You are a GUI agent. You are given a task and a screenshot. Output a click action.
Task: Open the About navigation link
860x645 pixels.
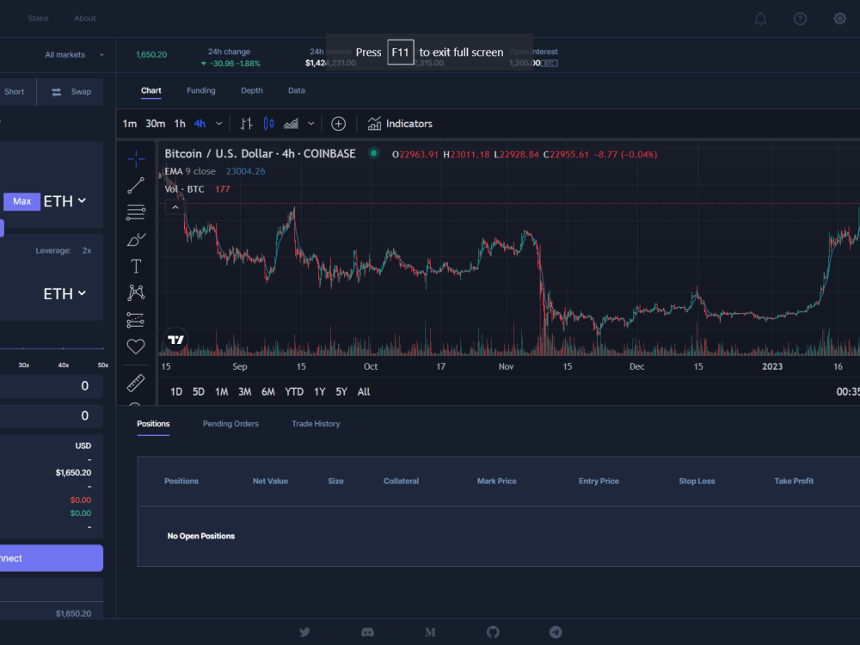coord(85,18)
